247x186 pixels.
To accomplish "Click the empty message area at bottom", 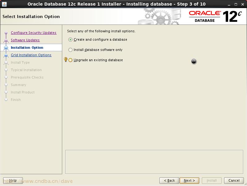I will click(x=154, y=162).
